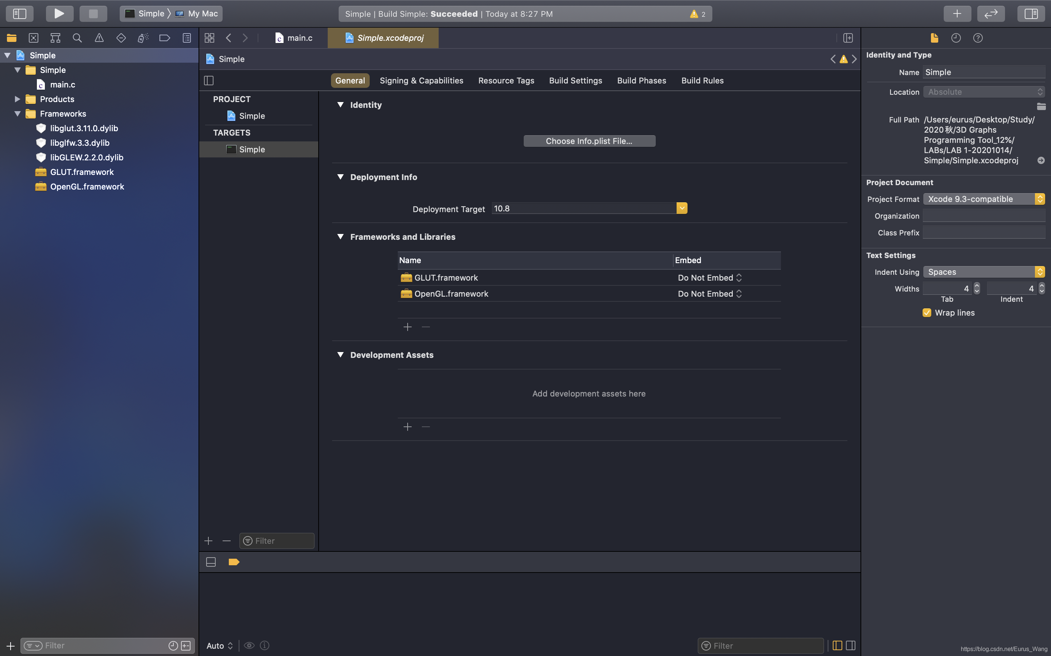Add a development asset with plus button
This screenshot has height=656, width=1051.
(407, 427)
